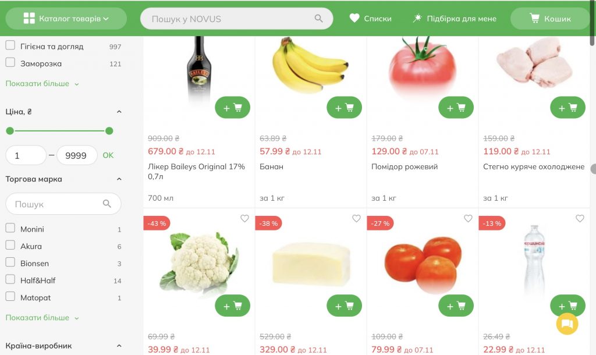Add Помідор рожевий to cart
This screenshot has width=596, height=355.
click(456, 108)
